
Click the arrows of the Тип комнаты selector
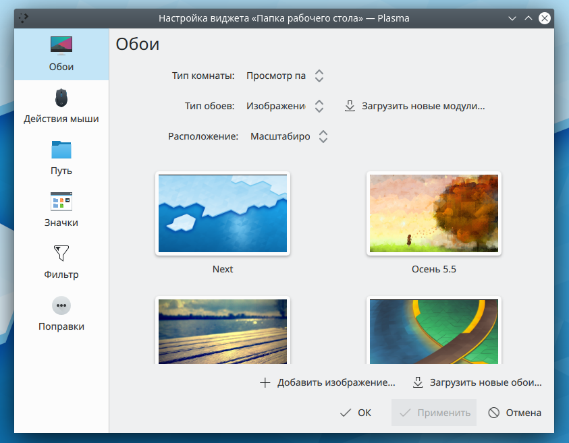pyautogui.click(x=319, y=76)
